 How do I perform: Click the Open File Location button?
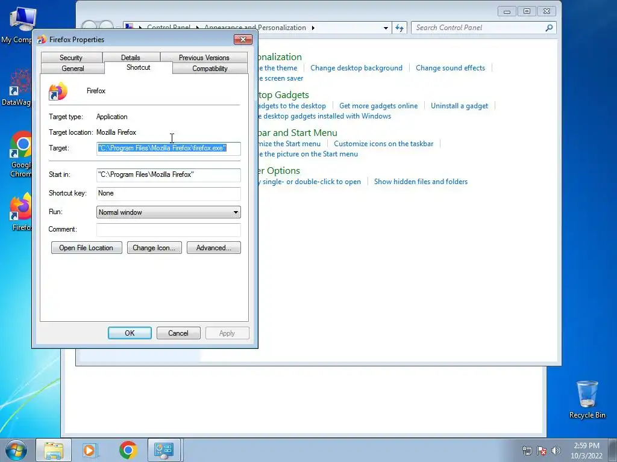87,248
